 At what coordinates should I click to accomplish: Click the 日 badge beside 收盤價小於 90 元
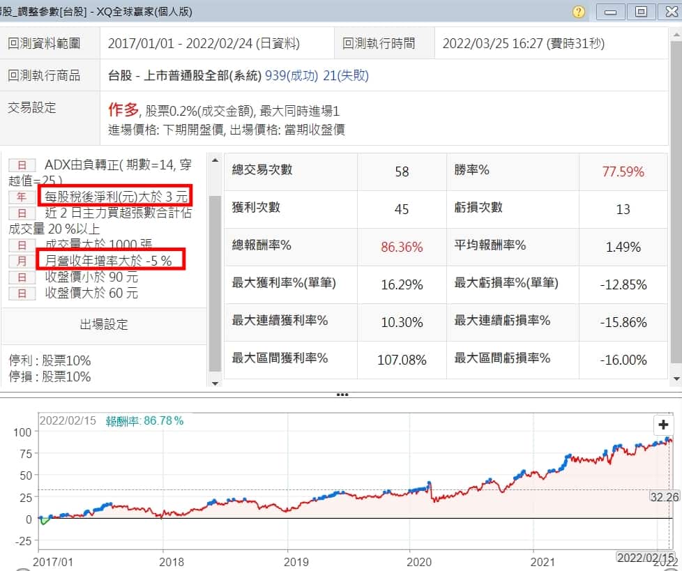pos(22,277)
